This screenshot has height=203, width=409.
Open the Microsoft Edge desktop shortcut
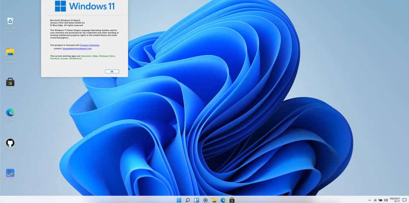pyautogui.click(x=10, y=112)
